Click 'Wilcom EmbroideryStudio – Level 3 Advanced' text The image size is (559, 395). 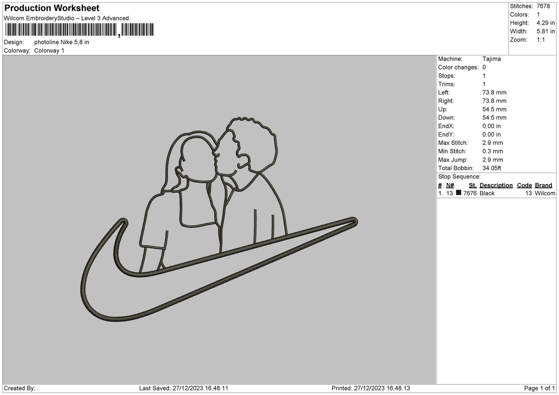[x=66, y=18]
